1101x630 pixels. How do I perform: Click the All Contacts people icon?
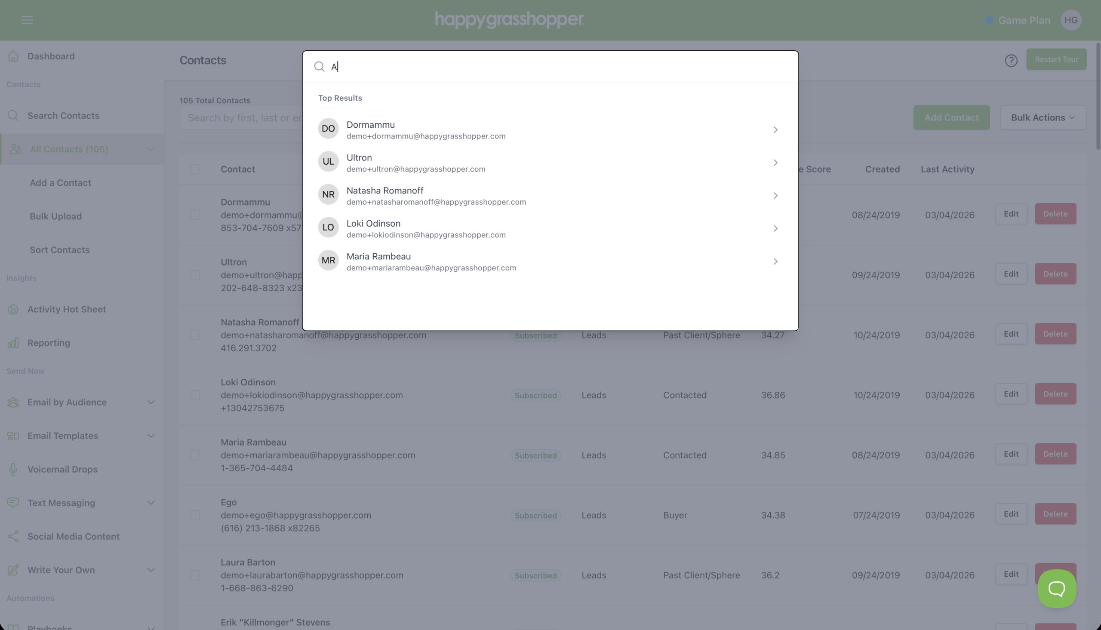15,149
